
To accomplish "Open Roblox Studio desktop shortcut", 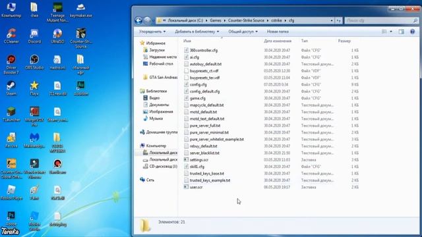I will pos(34,221).
